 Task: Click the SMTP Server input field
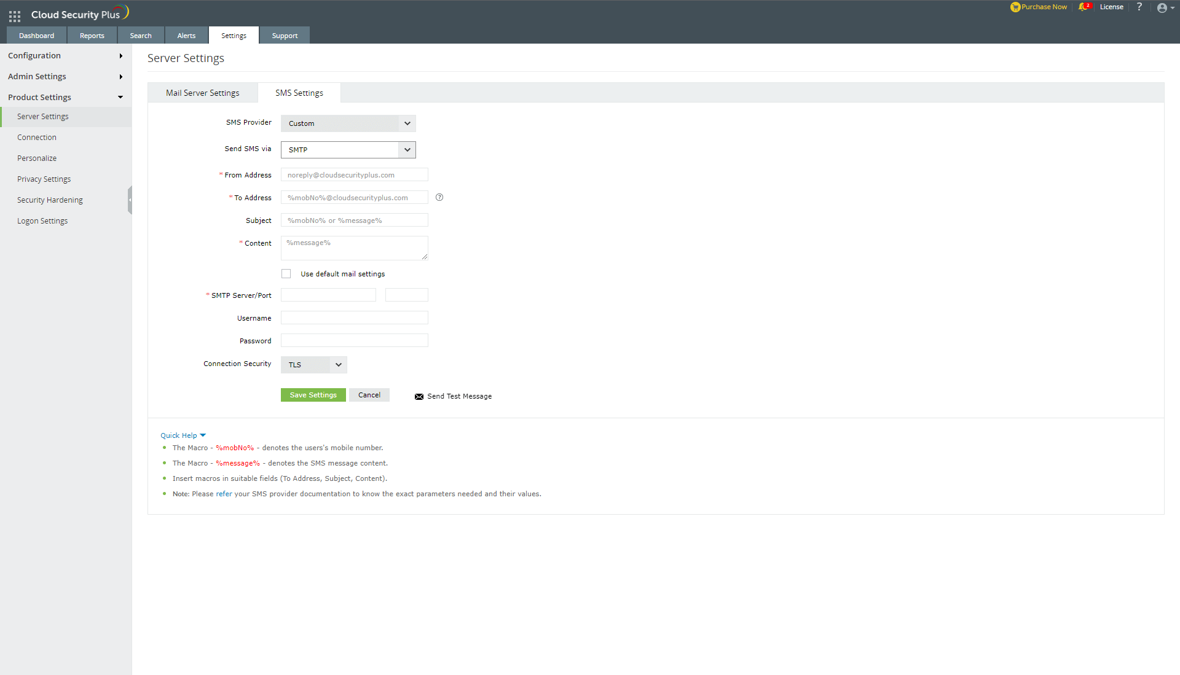pos(328,295)
